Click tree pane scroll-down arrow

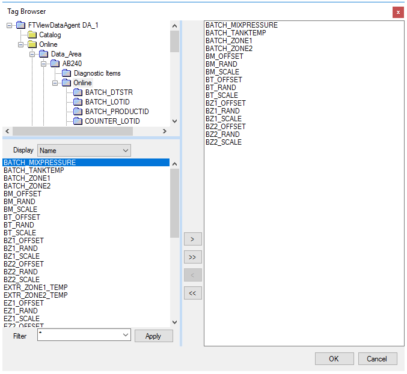175,121
